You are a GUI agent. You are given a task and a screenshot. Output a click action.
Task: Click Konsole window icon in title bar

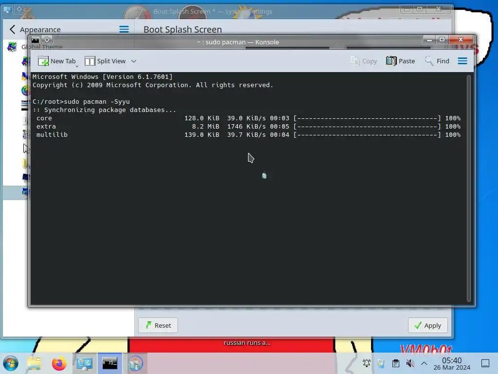35,40
